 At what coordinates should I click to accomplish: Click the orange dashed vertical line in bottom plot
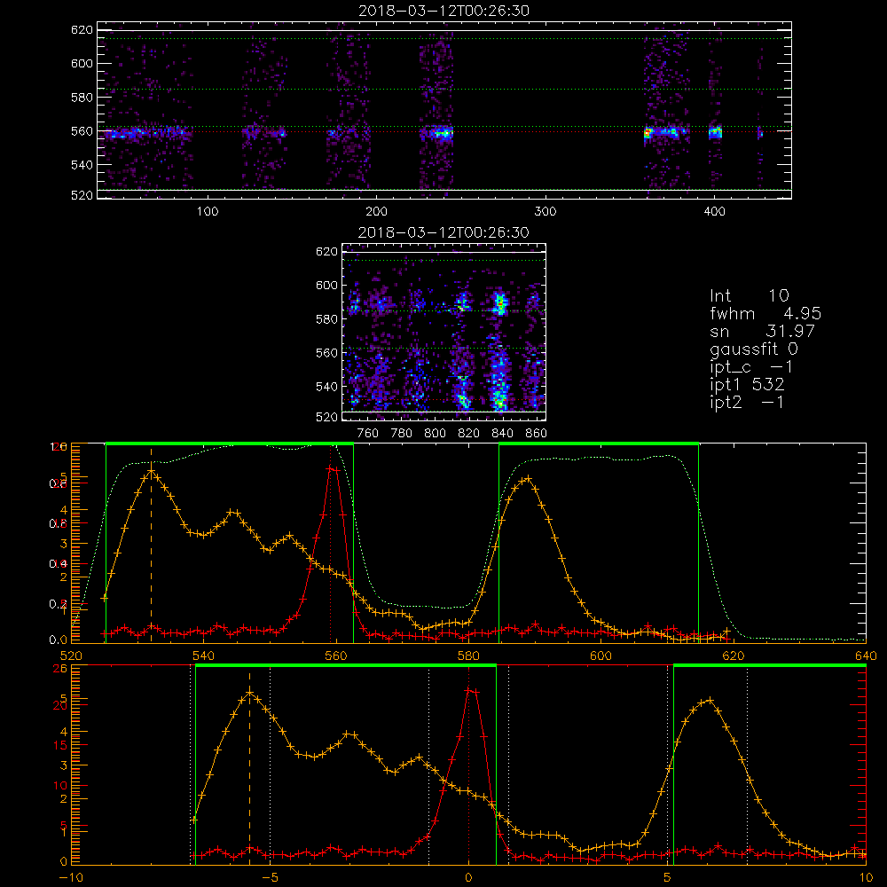coord(249,767)
